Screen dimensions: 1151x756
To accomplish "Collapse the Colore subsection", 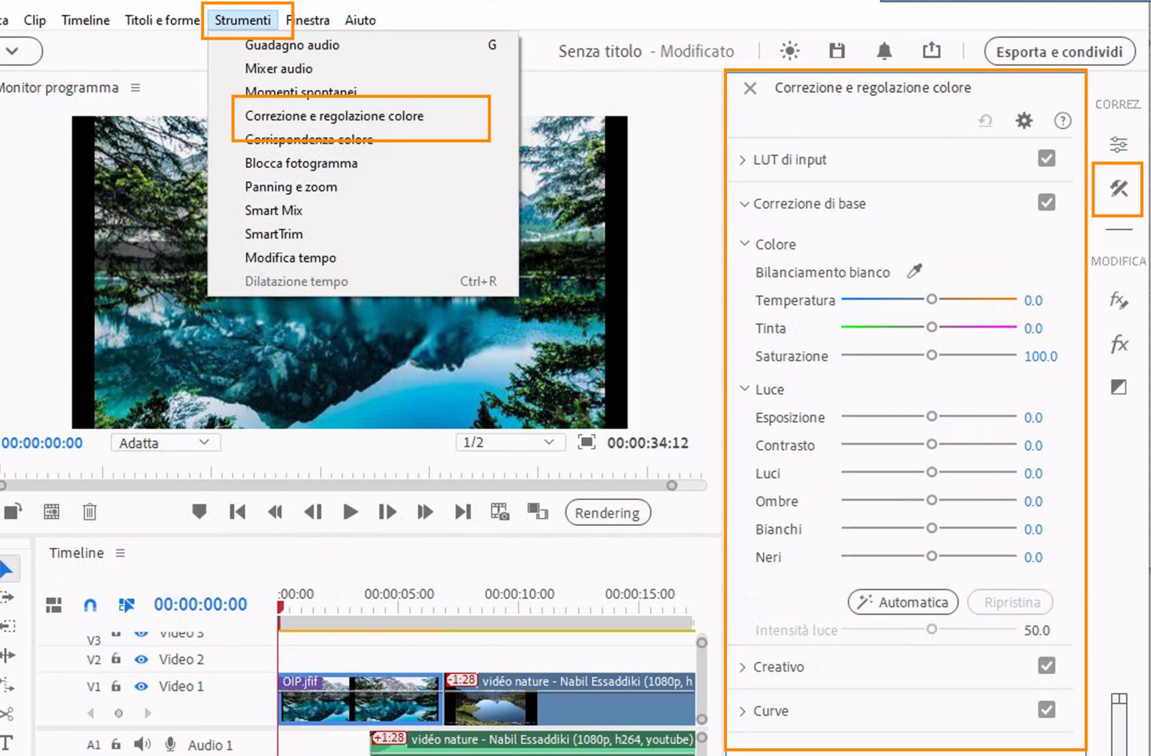I will click(x=745, y=243).
